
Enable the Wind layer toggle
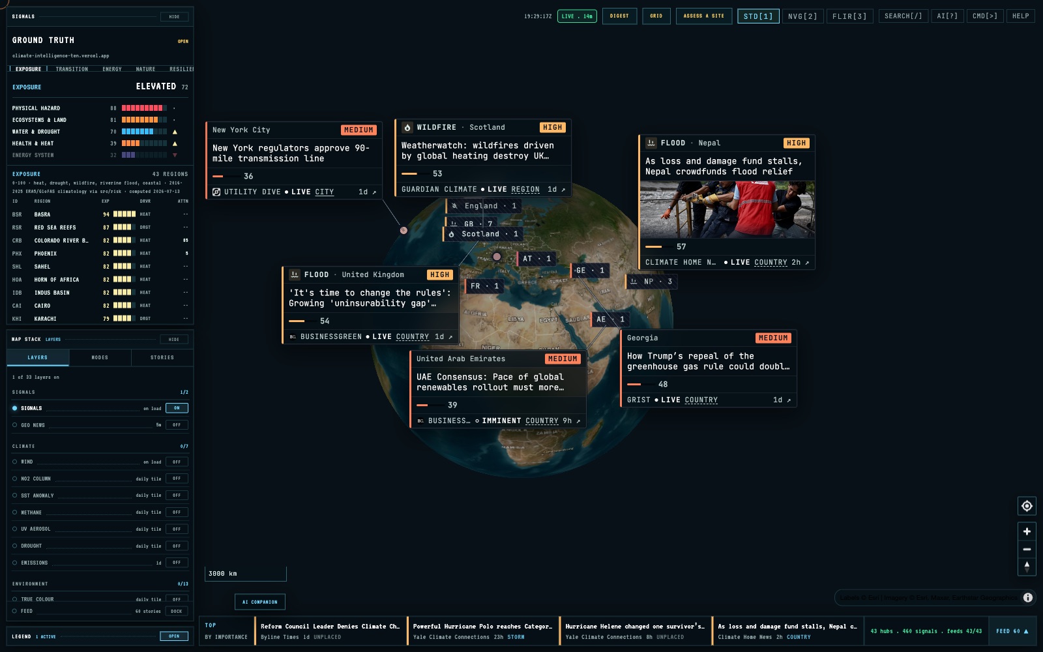[x=177, y=462]
